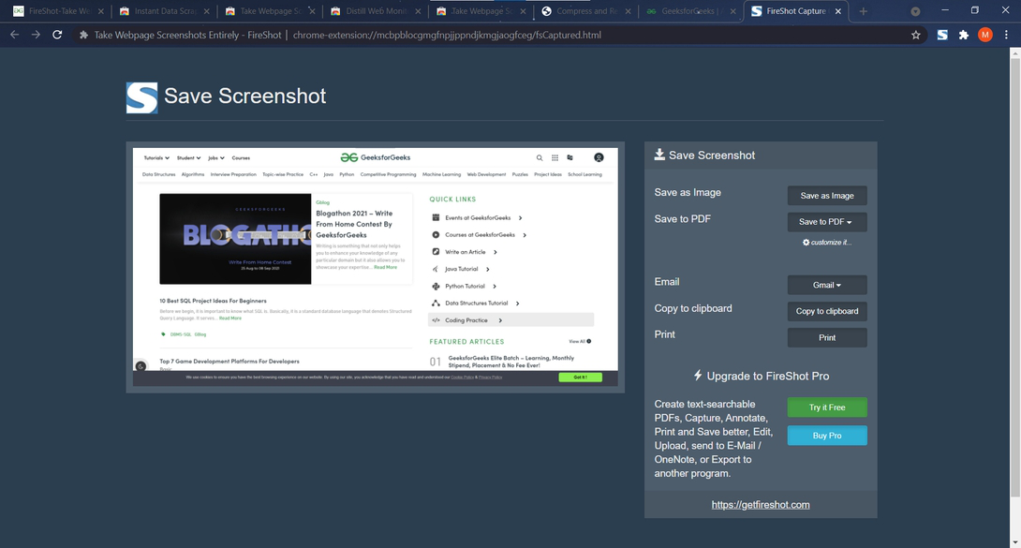This screenshot has height=548, width=1021.
Task: Open the Gmail email dropdown
Action: click(x=827, y=285)
